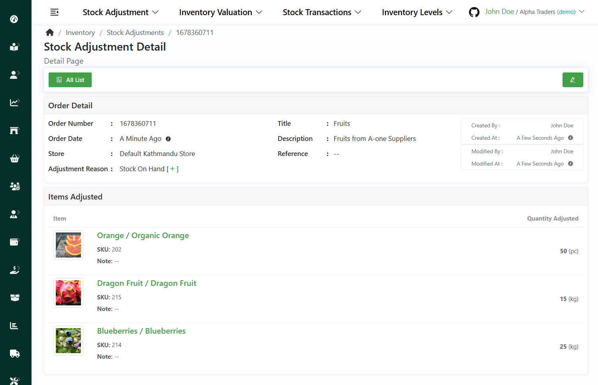Open the hand-holding-dollar sidebar icon
The image size is (598, 385).
(14, 270)
